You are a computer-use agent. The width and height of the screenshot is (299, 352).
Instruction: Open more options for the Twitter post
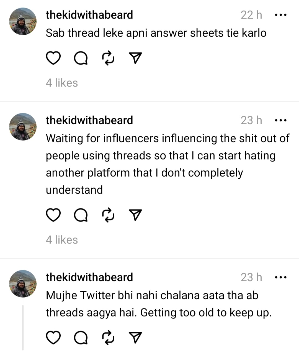tap(280, 277)
